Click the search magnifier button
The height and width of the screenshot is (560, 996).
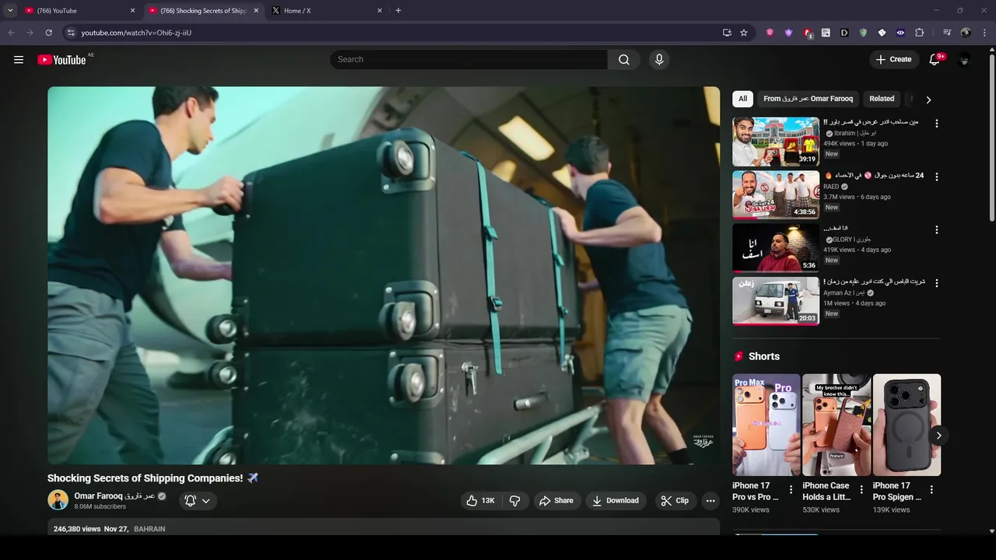[624, 60]
